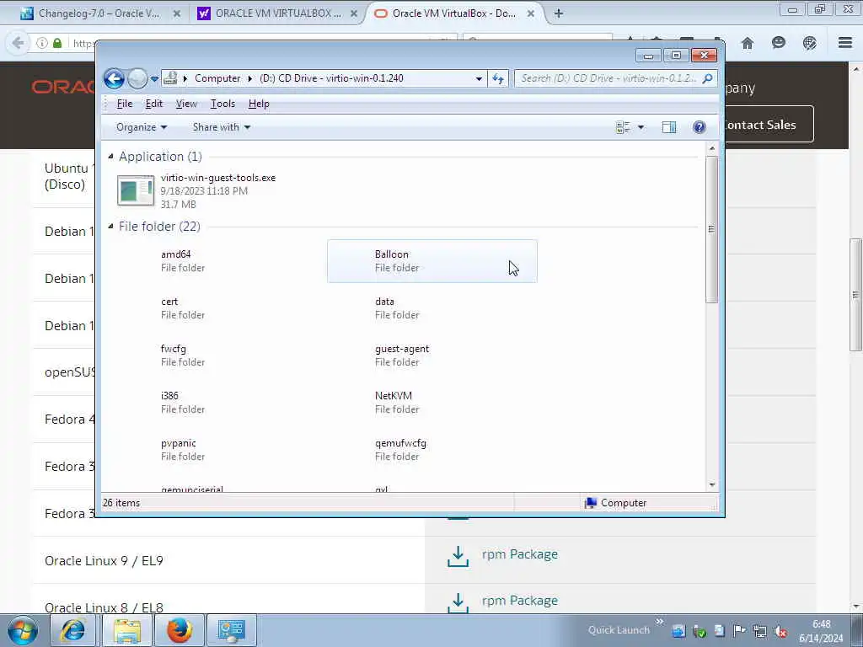Screen dimensions: 863x647
Task: Open the Edit menu
Action: coord(154,104)
